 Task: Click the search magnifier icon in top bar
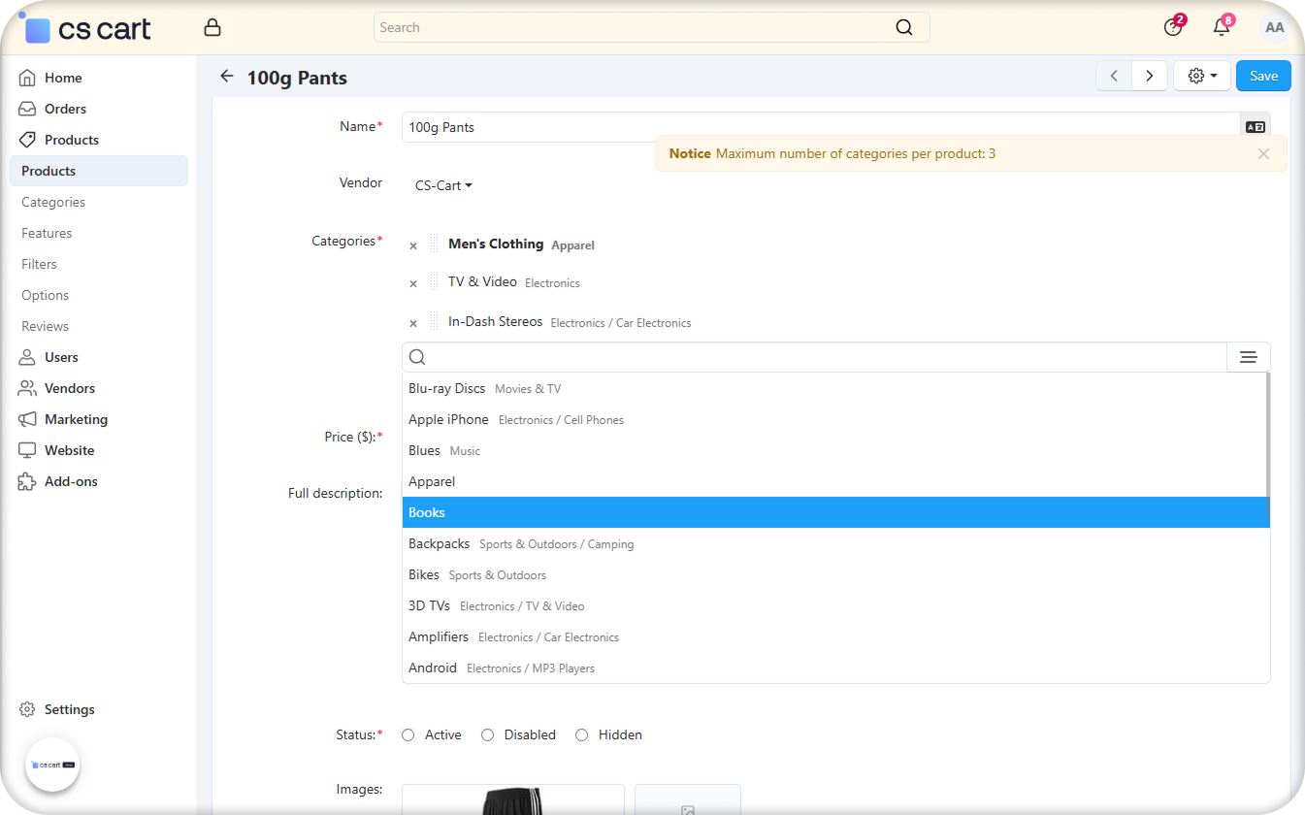pyautogui.click(x=903, y=28)
